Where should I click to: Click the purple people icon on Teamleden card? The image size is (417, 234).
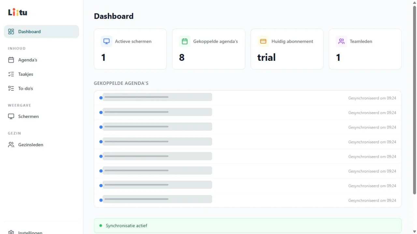pos(341,41)
